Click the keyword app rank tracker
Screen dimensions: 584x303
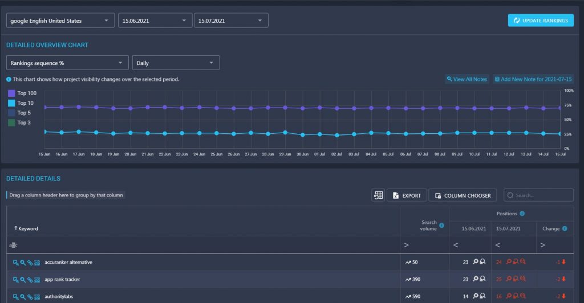click(x=62, y=279)
